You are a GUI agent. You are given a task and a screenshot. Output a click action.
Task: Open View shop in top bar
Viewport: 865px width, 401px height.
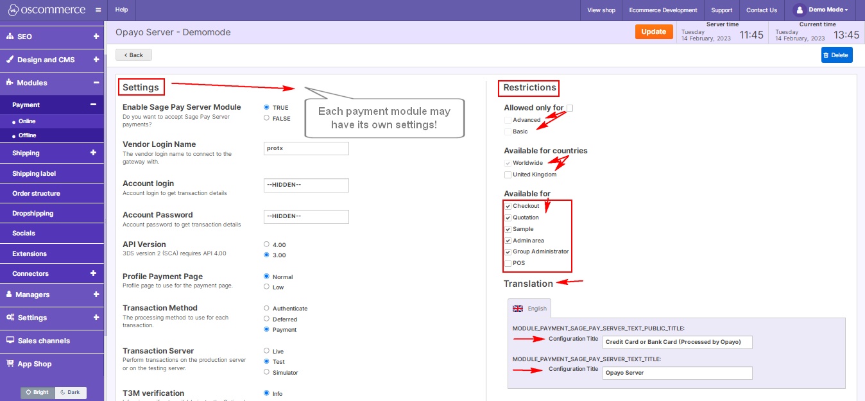pyautogui.click(x=601, y=10)
